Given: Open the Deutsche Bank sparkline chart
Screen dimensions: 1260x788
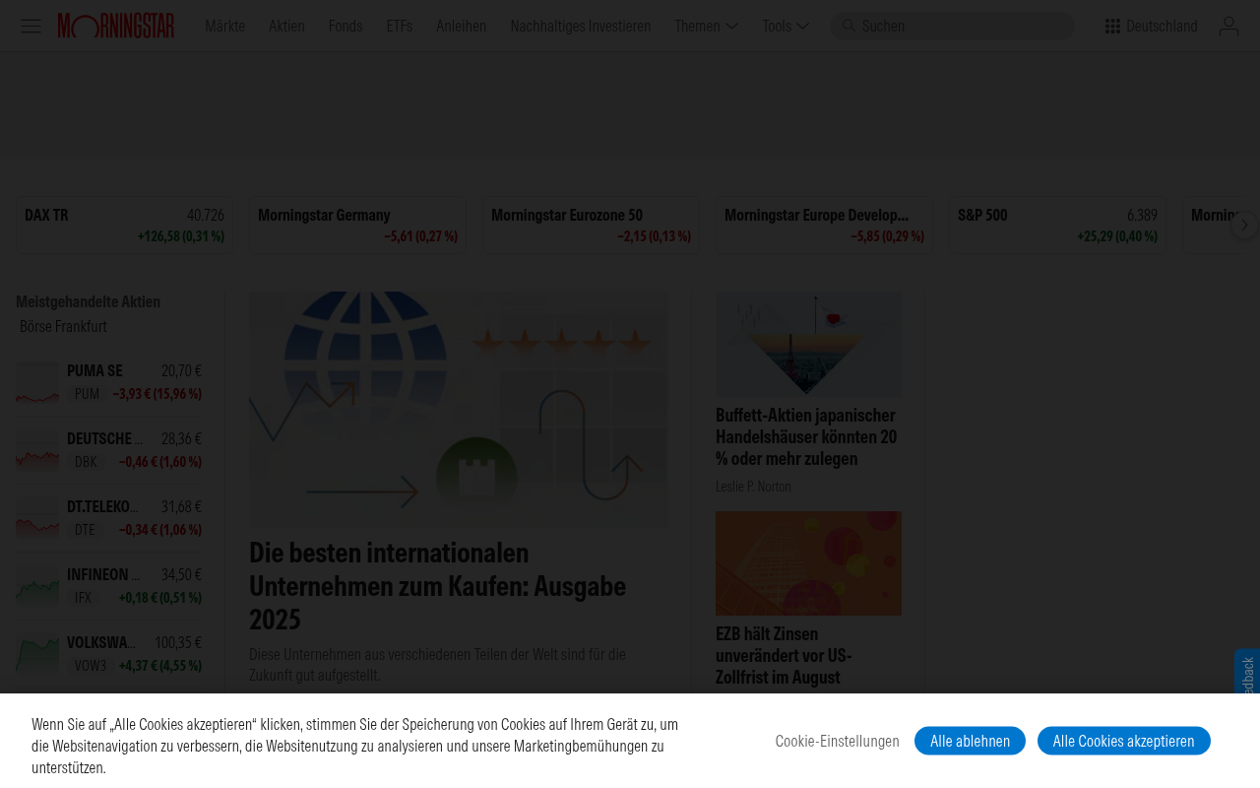Looking at the screenshot, I should (37, 450).
